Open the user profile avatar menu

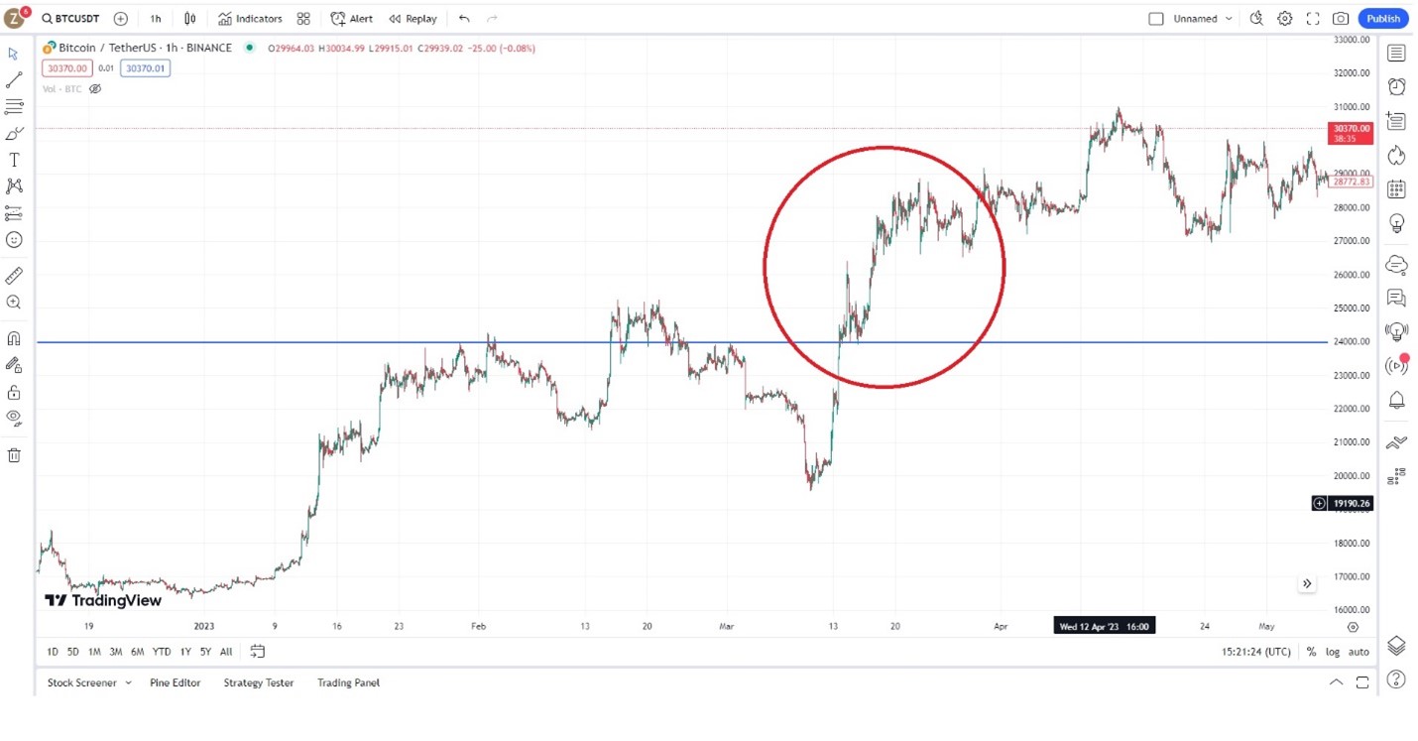tap(15, 19)
